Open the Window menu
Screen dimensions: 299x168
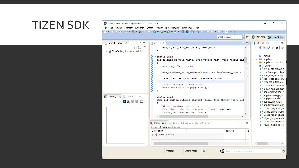pyautogui.click(x=175, y=28)
